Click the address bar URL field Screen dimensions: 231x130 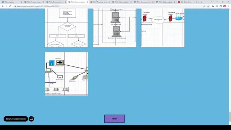[x=109, y=6]
